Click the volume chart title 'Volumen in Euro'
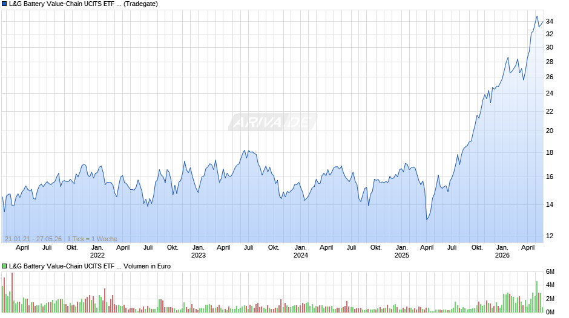 (x=147, y=266)
